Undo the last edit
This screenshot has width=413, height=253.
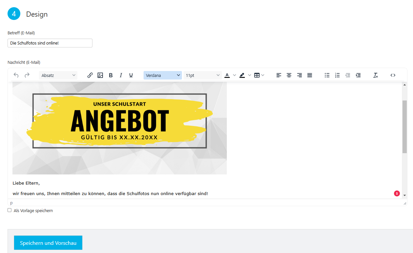[16, 75]
